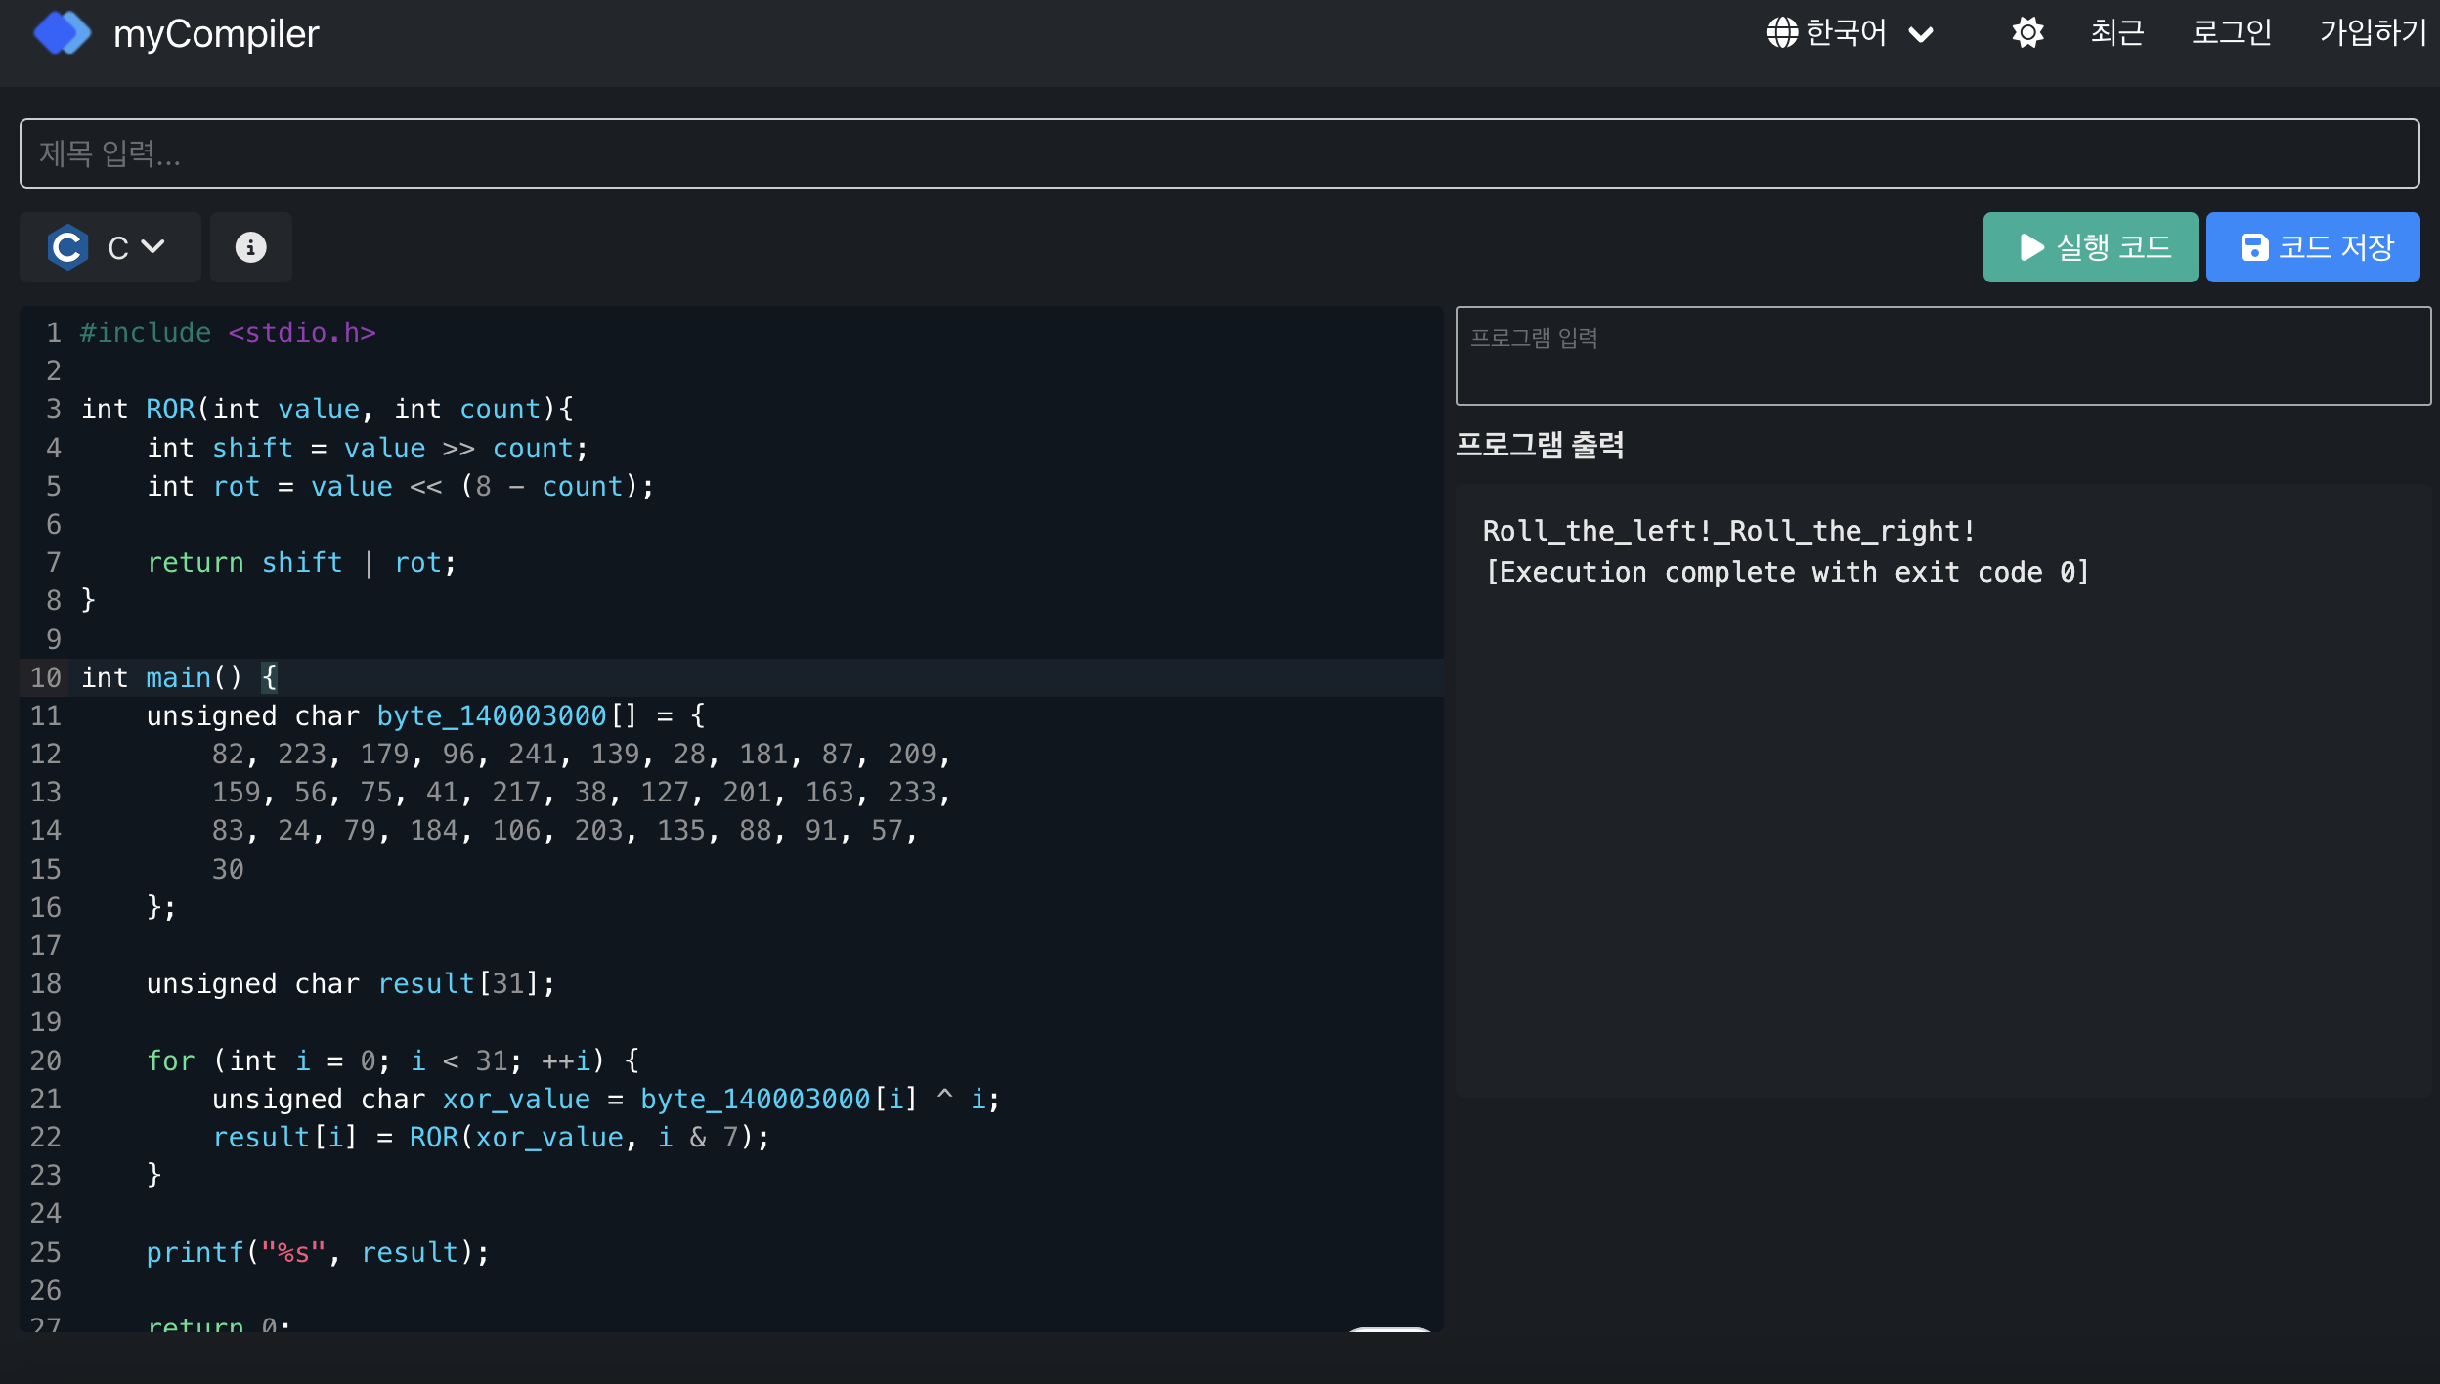Open the programming language dropdown showing C
This screenshot has width=2440, height=1384.
pos(110,246)
